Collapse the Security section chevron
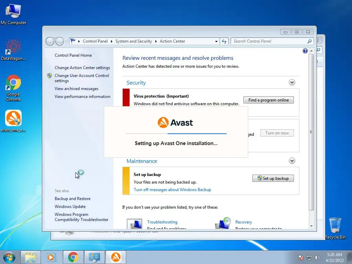352x264 pixels. (x=292, y=82)
